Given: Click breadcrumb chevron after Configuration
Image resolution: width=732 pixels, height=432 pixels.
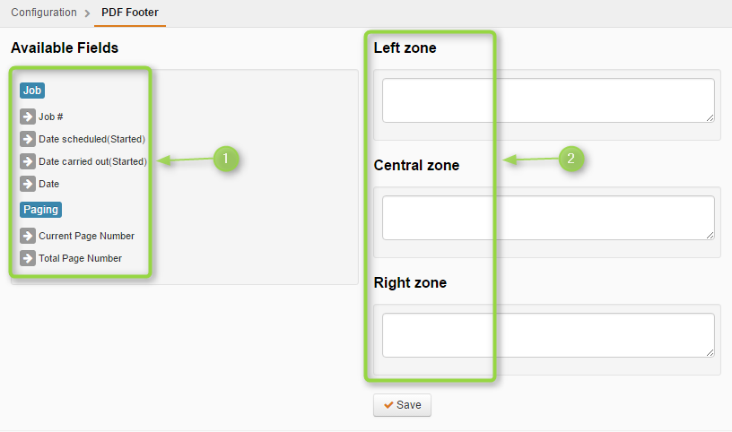Looking at the screenshot, I should [x=87, y=13].
